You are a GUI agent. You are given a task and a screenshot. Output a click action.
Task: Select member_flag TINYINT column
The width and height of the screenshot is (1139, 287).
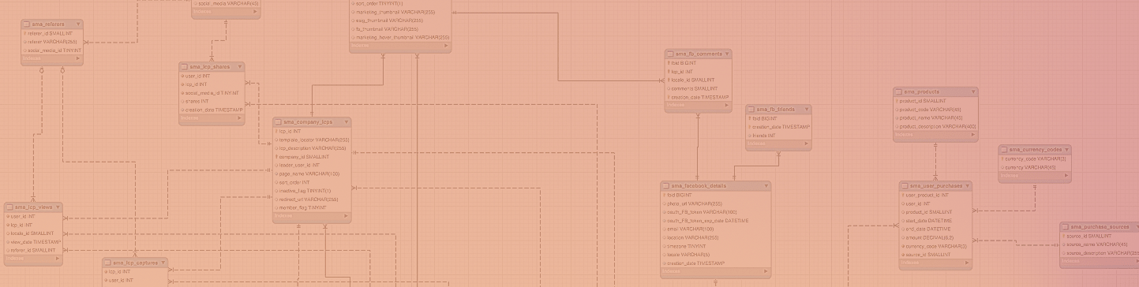tap(312, 207)
